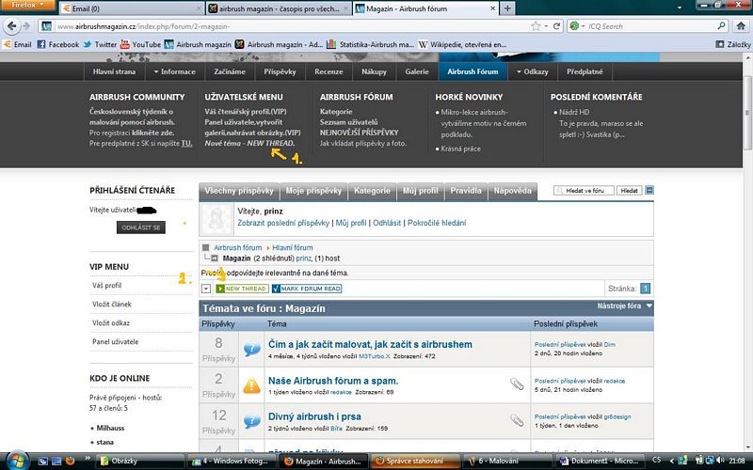The height and width of the screenshot is (470, 753).
Task: Click the warning triangle icon for spam thread
Action: (x=252, y=384)
